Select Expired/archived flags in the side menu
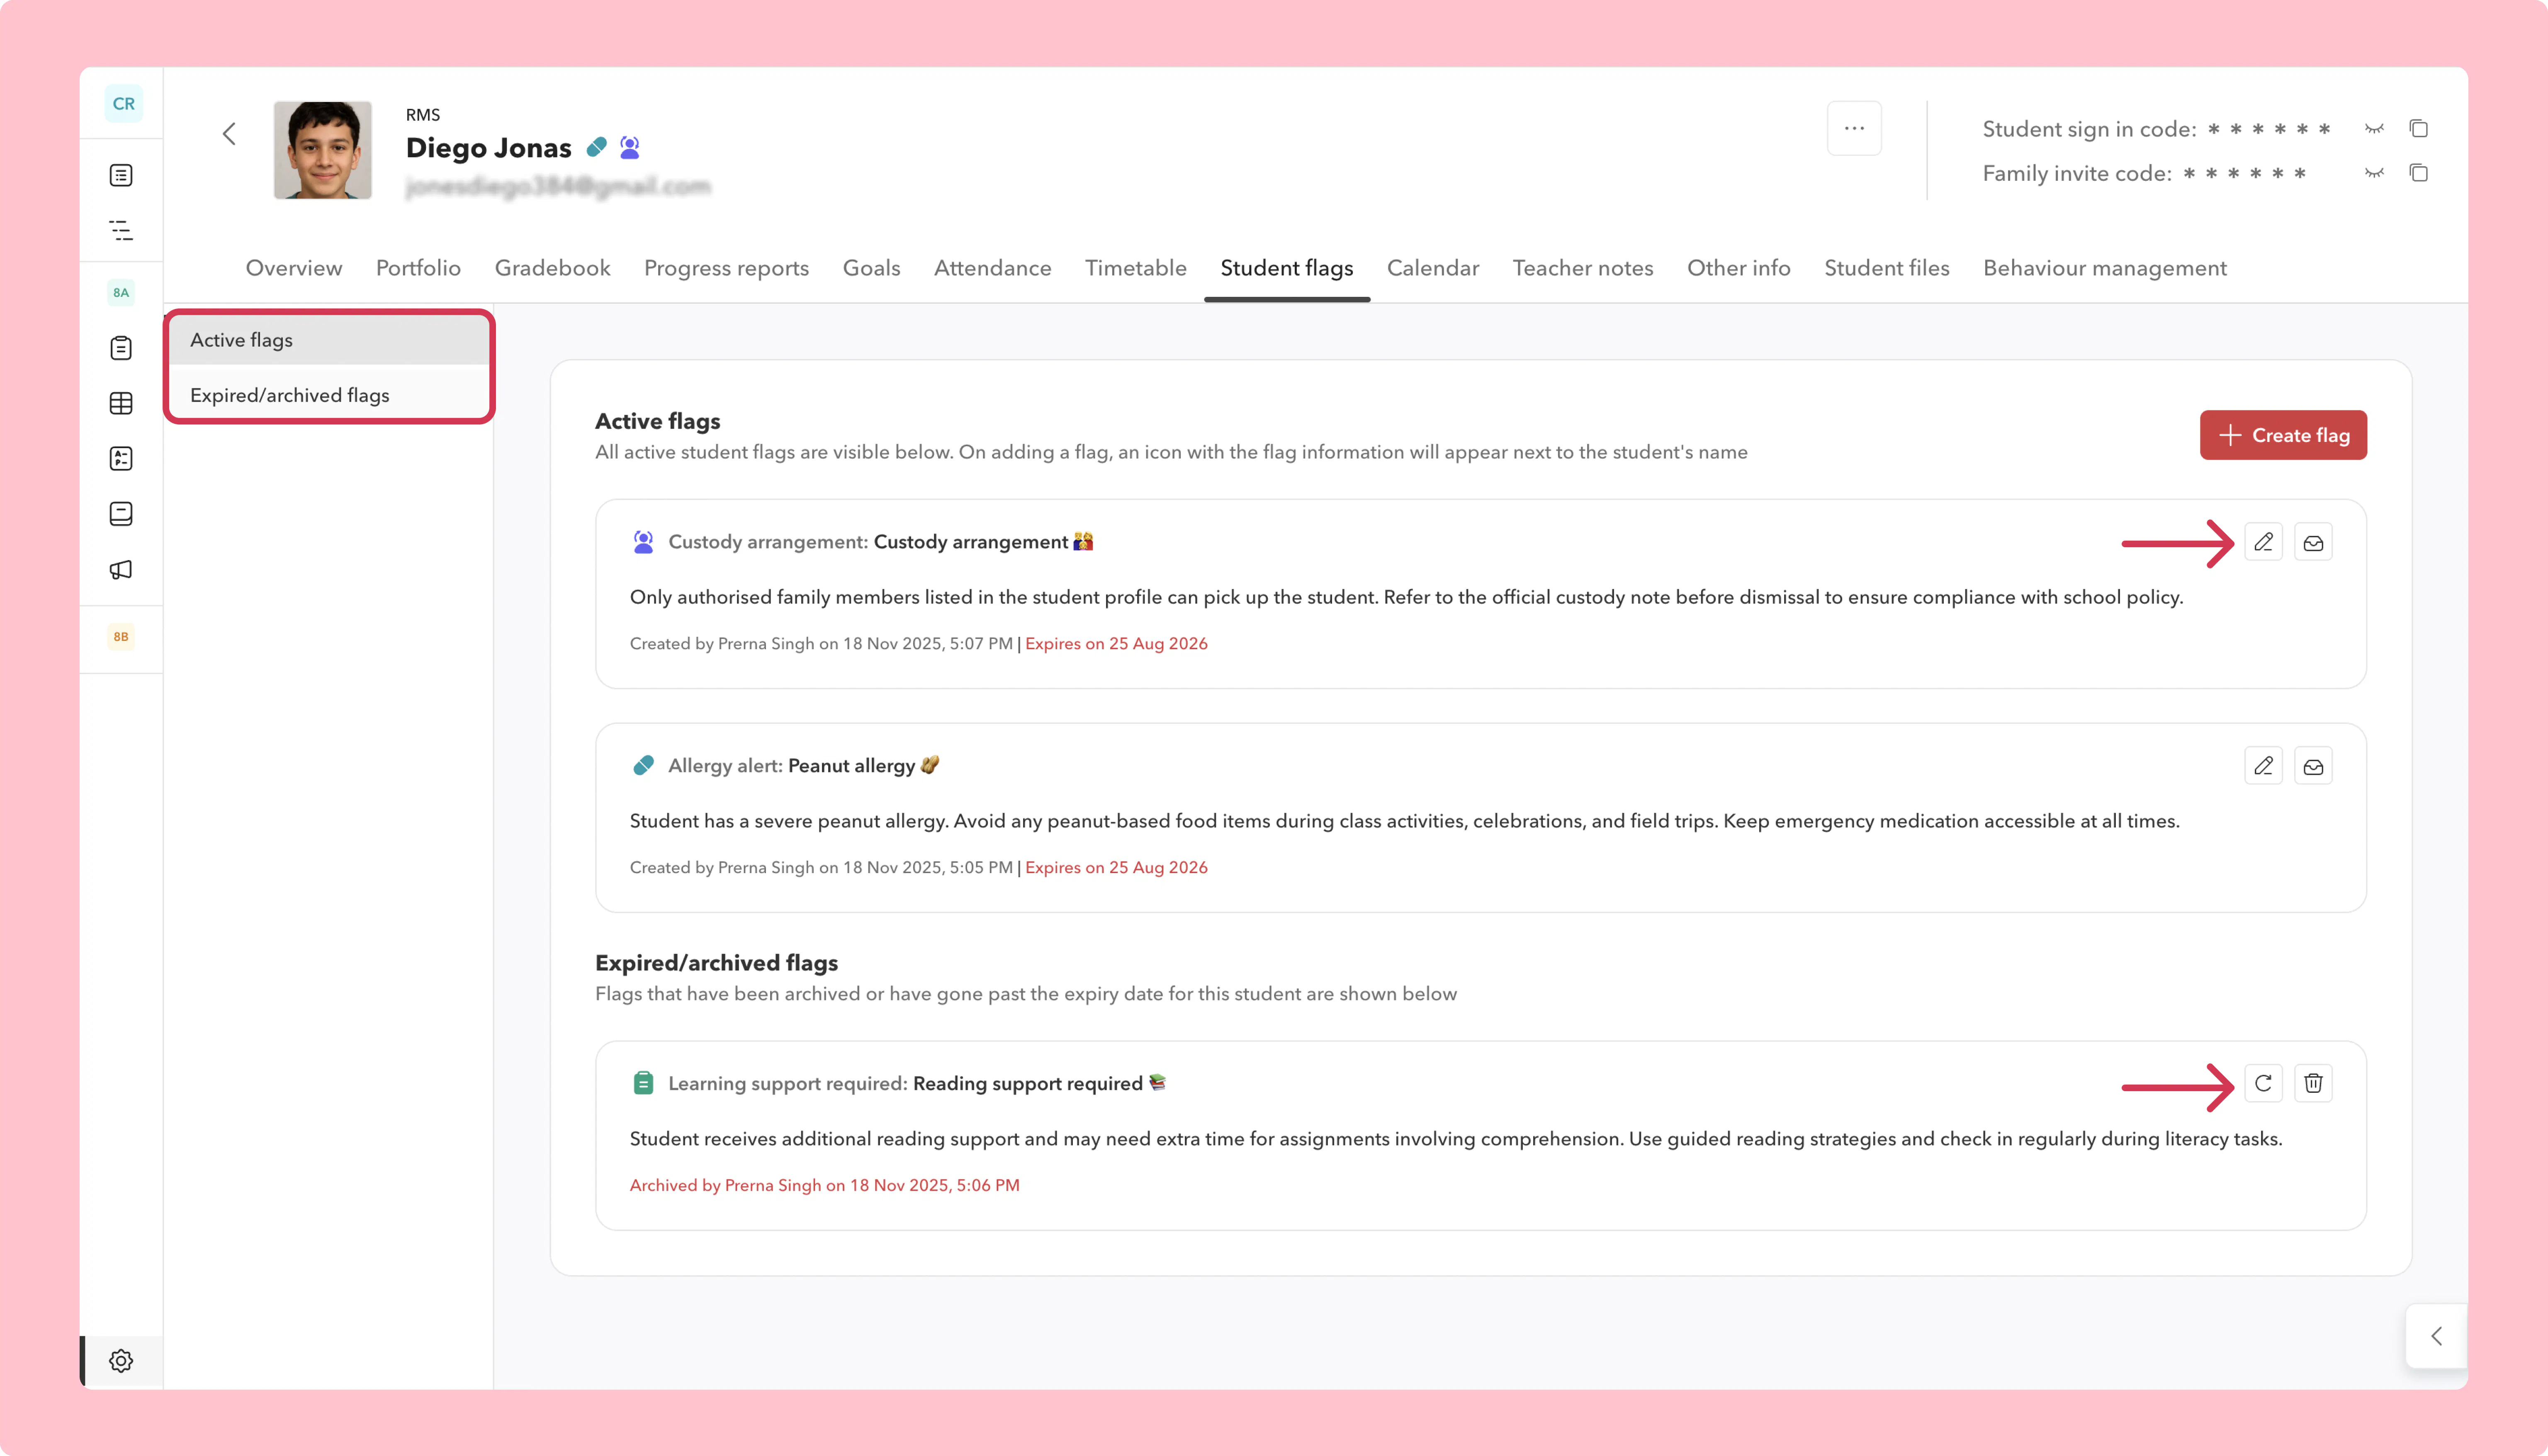Image resolution: width=2548 pixels, height=1456 pixels. (x=329, y=395)
